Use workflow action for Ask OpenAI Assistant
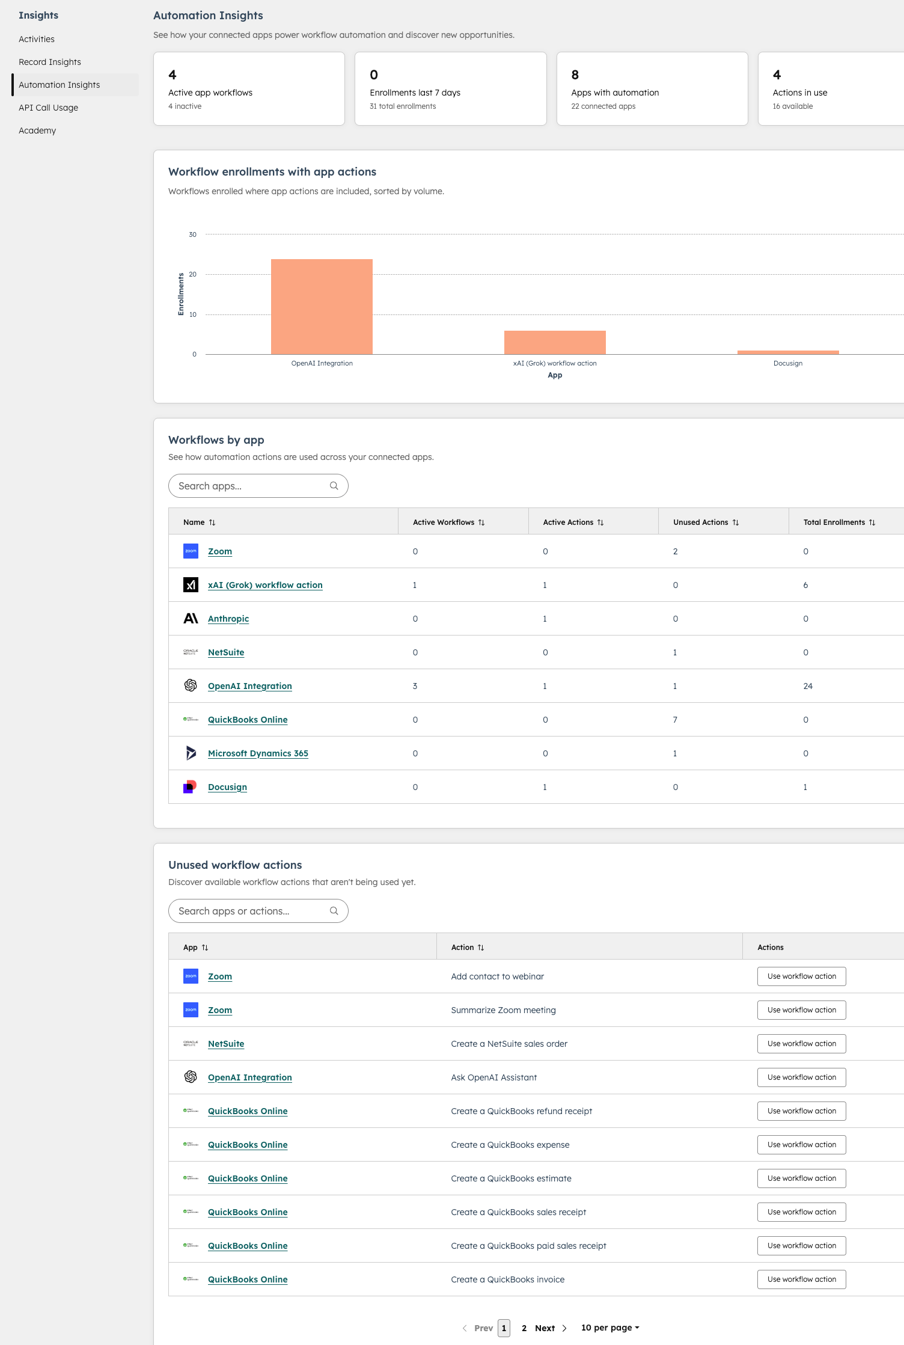This screenshot has height=1345, width=904. (x=801, y=1077)
